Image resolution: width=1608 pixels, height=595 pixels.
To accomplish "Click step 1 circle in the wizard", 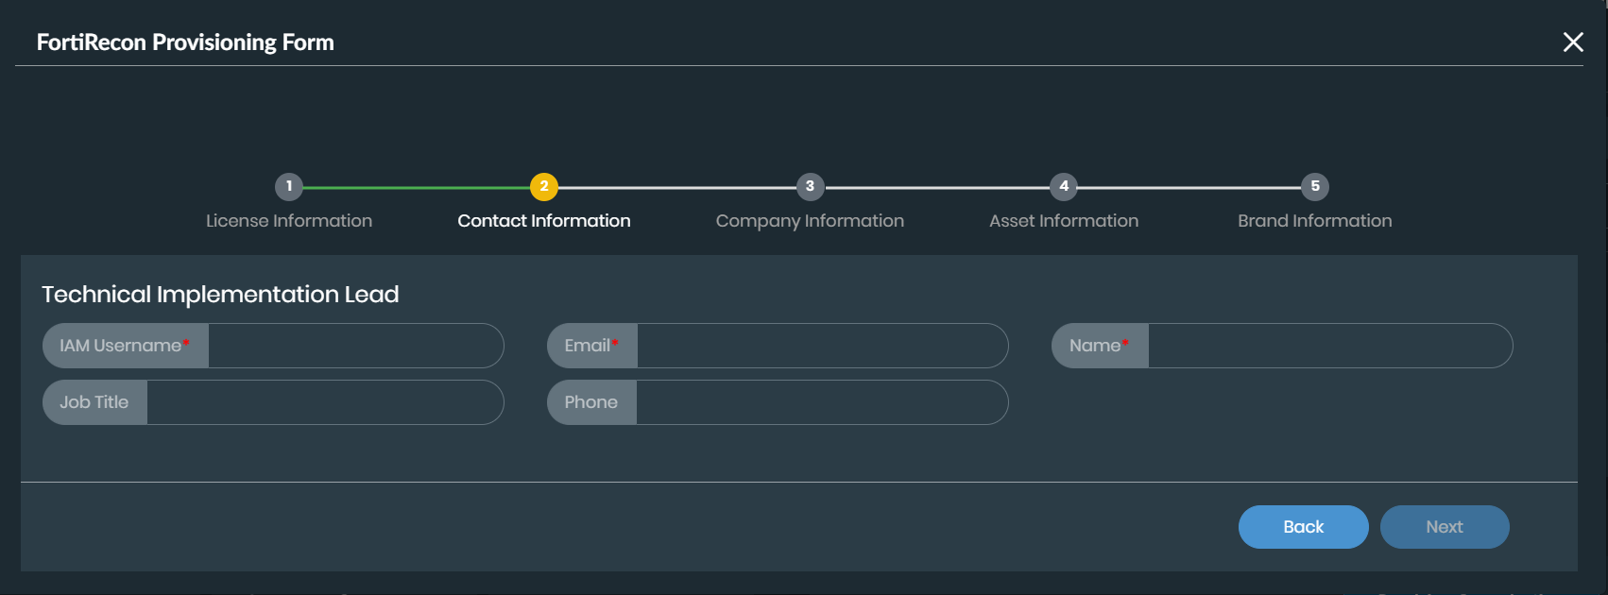I will point(289,186).
